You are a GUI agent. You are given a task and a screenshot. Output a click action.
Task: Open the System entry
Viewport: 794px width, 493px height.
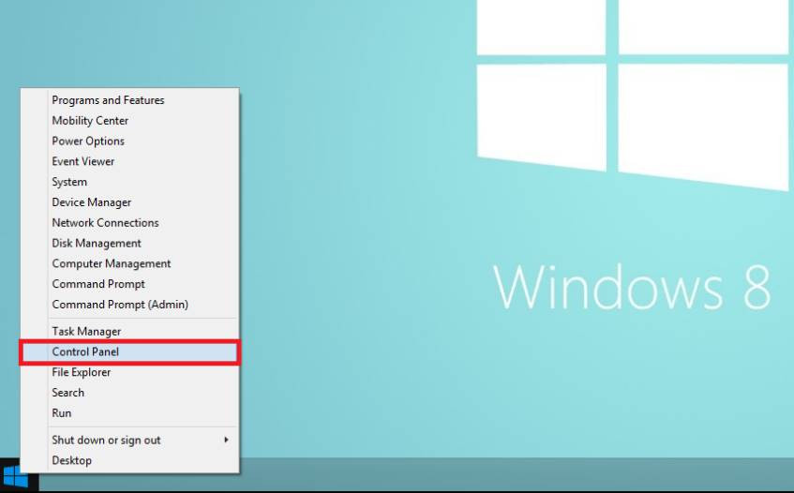[x=129, y=182]
